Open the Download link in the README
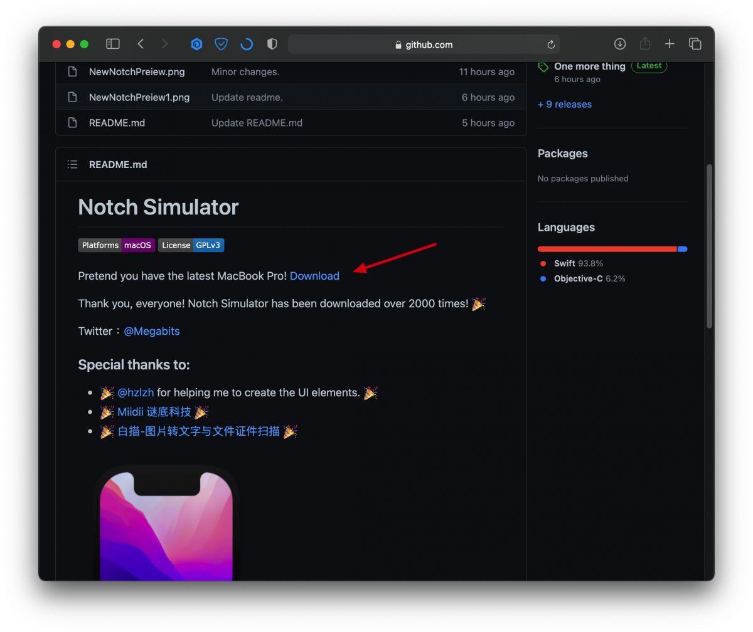 314,276
